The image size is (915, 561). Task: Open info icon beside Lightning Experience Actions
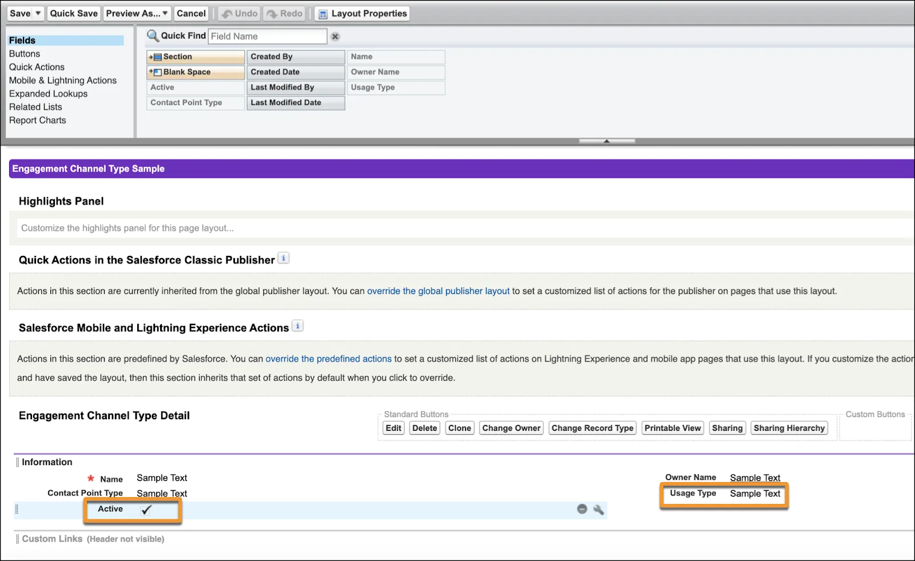click(297, 326)
